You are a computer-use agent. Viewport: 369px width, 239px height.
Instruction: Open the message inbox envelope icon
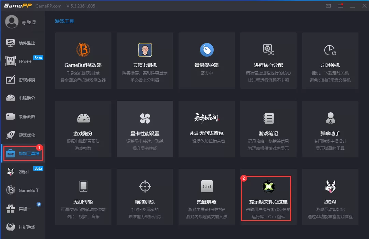click(x=328, y=5)
